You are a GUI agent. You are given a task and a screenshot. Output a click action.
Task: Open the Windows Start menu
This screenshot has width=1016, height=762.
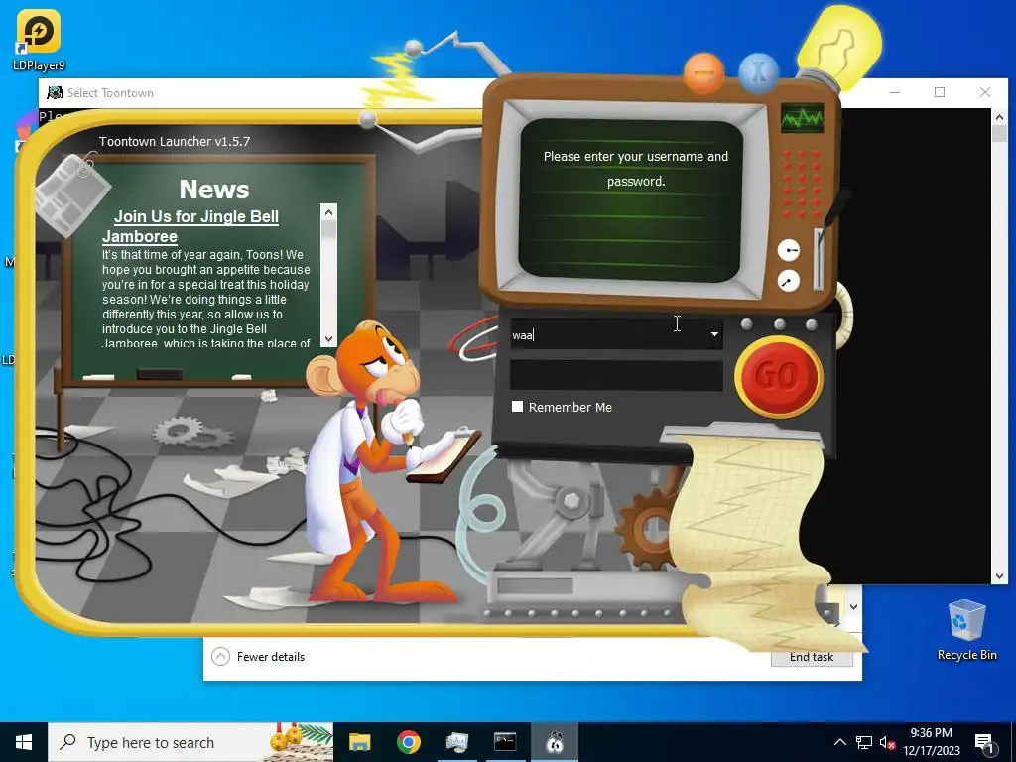coord(24,742)
